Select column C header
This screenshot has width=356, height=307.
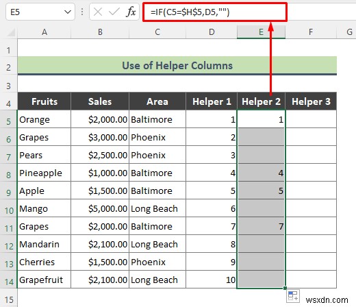point(157,32)
